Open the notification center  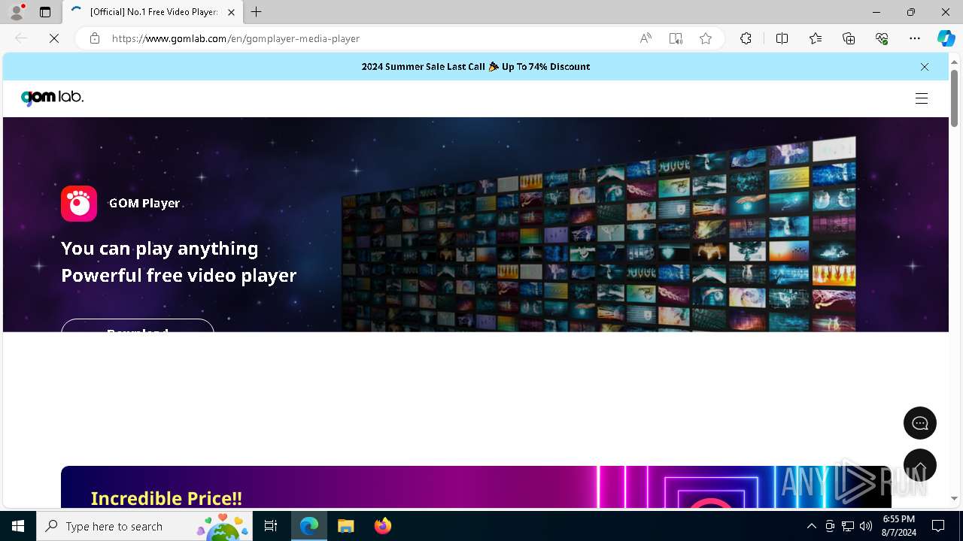coord(938,526)
